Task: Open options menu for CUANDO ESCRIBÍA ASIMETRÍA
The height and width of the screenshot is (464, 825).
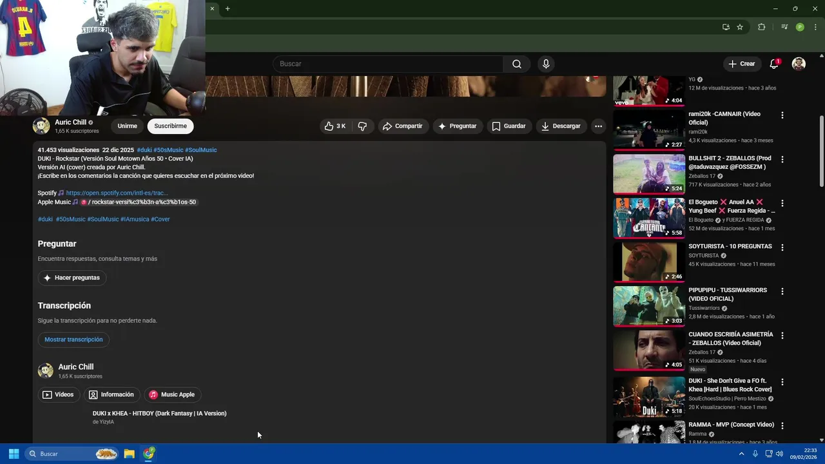Action: click(782, 336)
